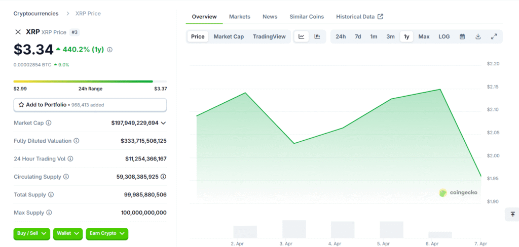Click the $2.15 y-axis label

[x=493, y=87]
